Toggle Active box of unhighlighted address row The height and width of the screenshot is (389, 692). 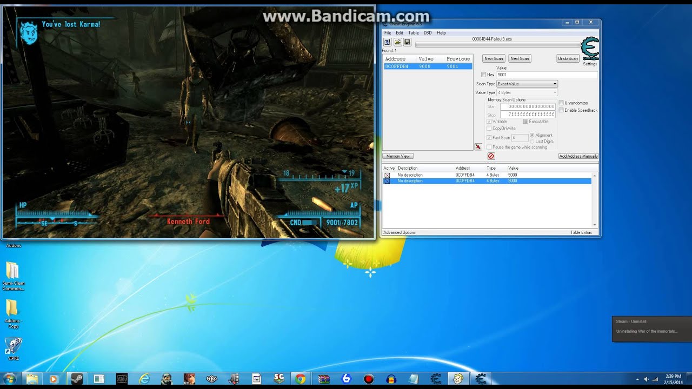(387, 175)
